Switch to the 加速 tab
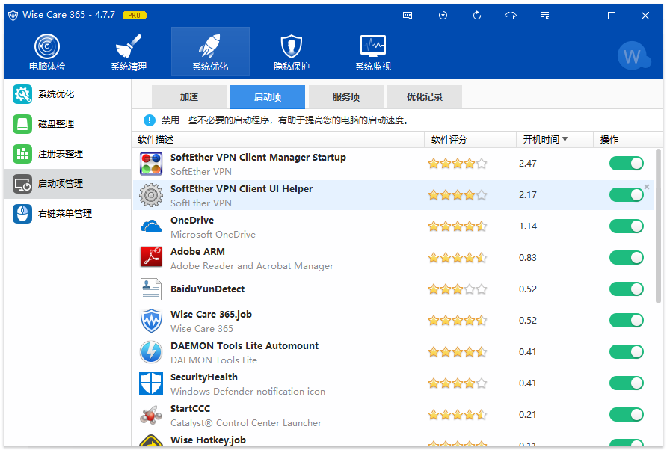Image resolution: width=667 pixels, height=450 pixels. 189,97
